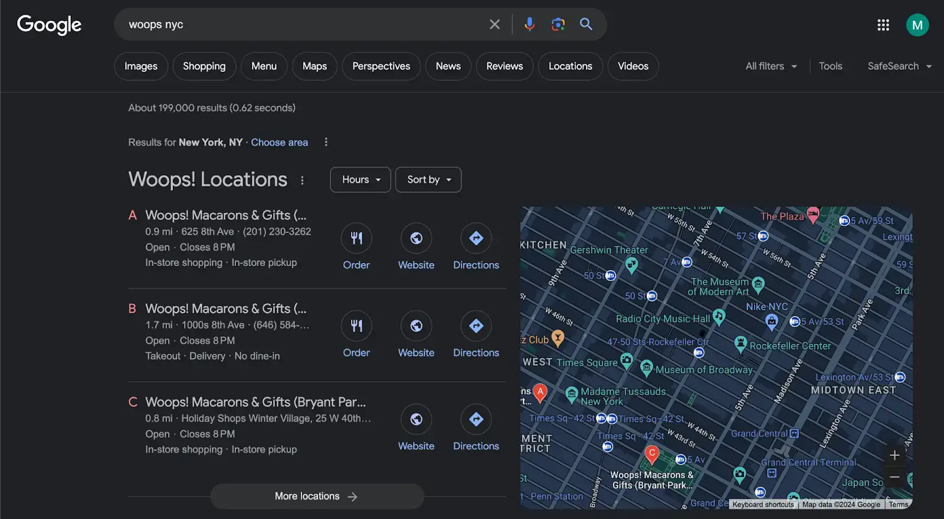Switch to the Menu filter tab
Image resolution: width=944 pixels, height=519 pixels.
[264, 66]
